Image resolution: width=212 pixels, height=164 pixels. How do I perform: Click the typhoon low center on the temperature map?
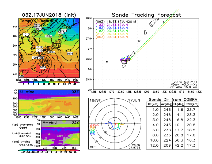pyautogui.click(x=44, y=62)
